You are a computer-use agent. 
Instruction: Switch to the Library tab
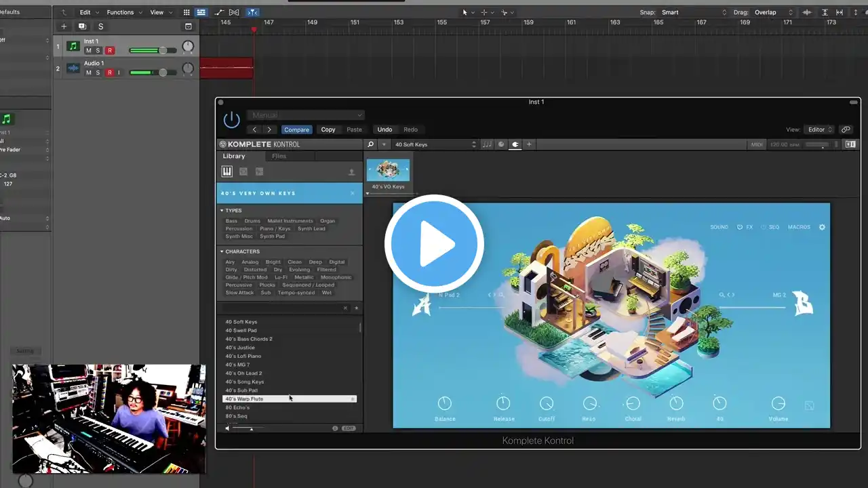click(x=234, y=157)
